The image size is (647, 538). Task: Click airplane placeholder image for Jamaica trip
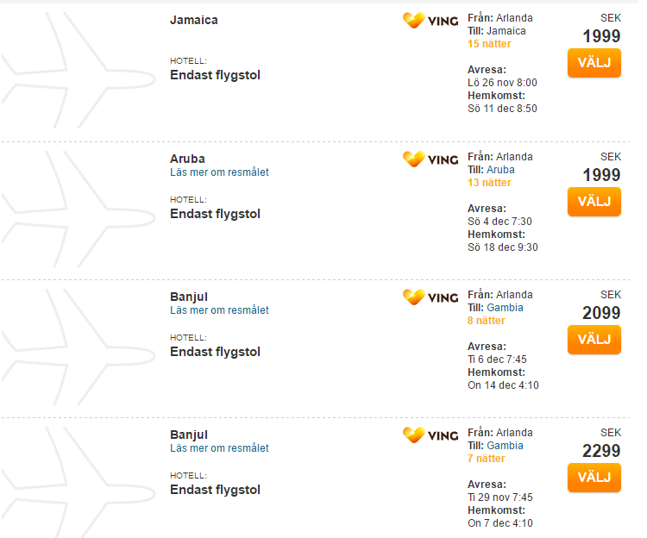(79, 70)
